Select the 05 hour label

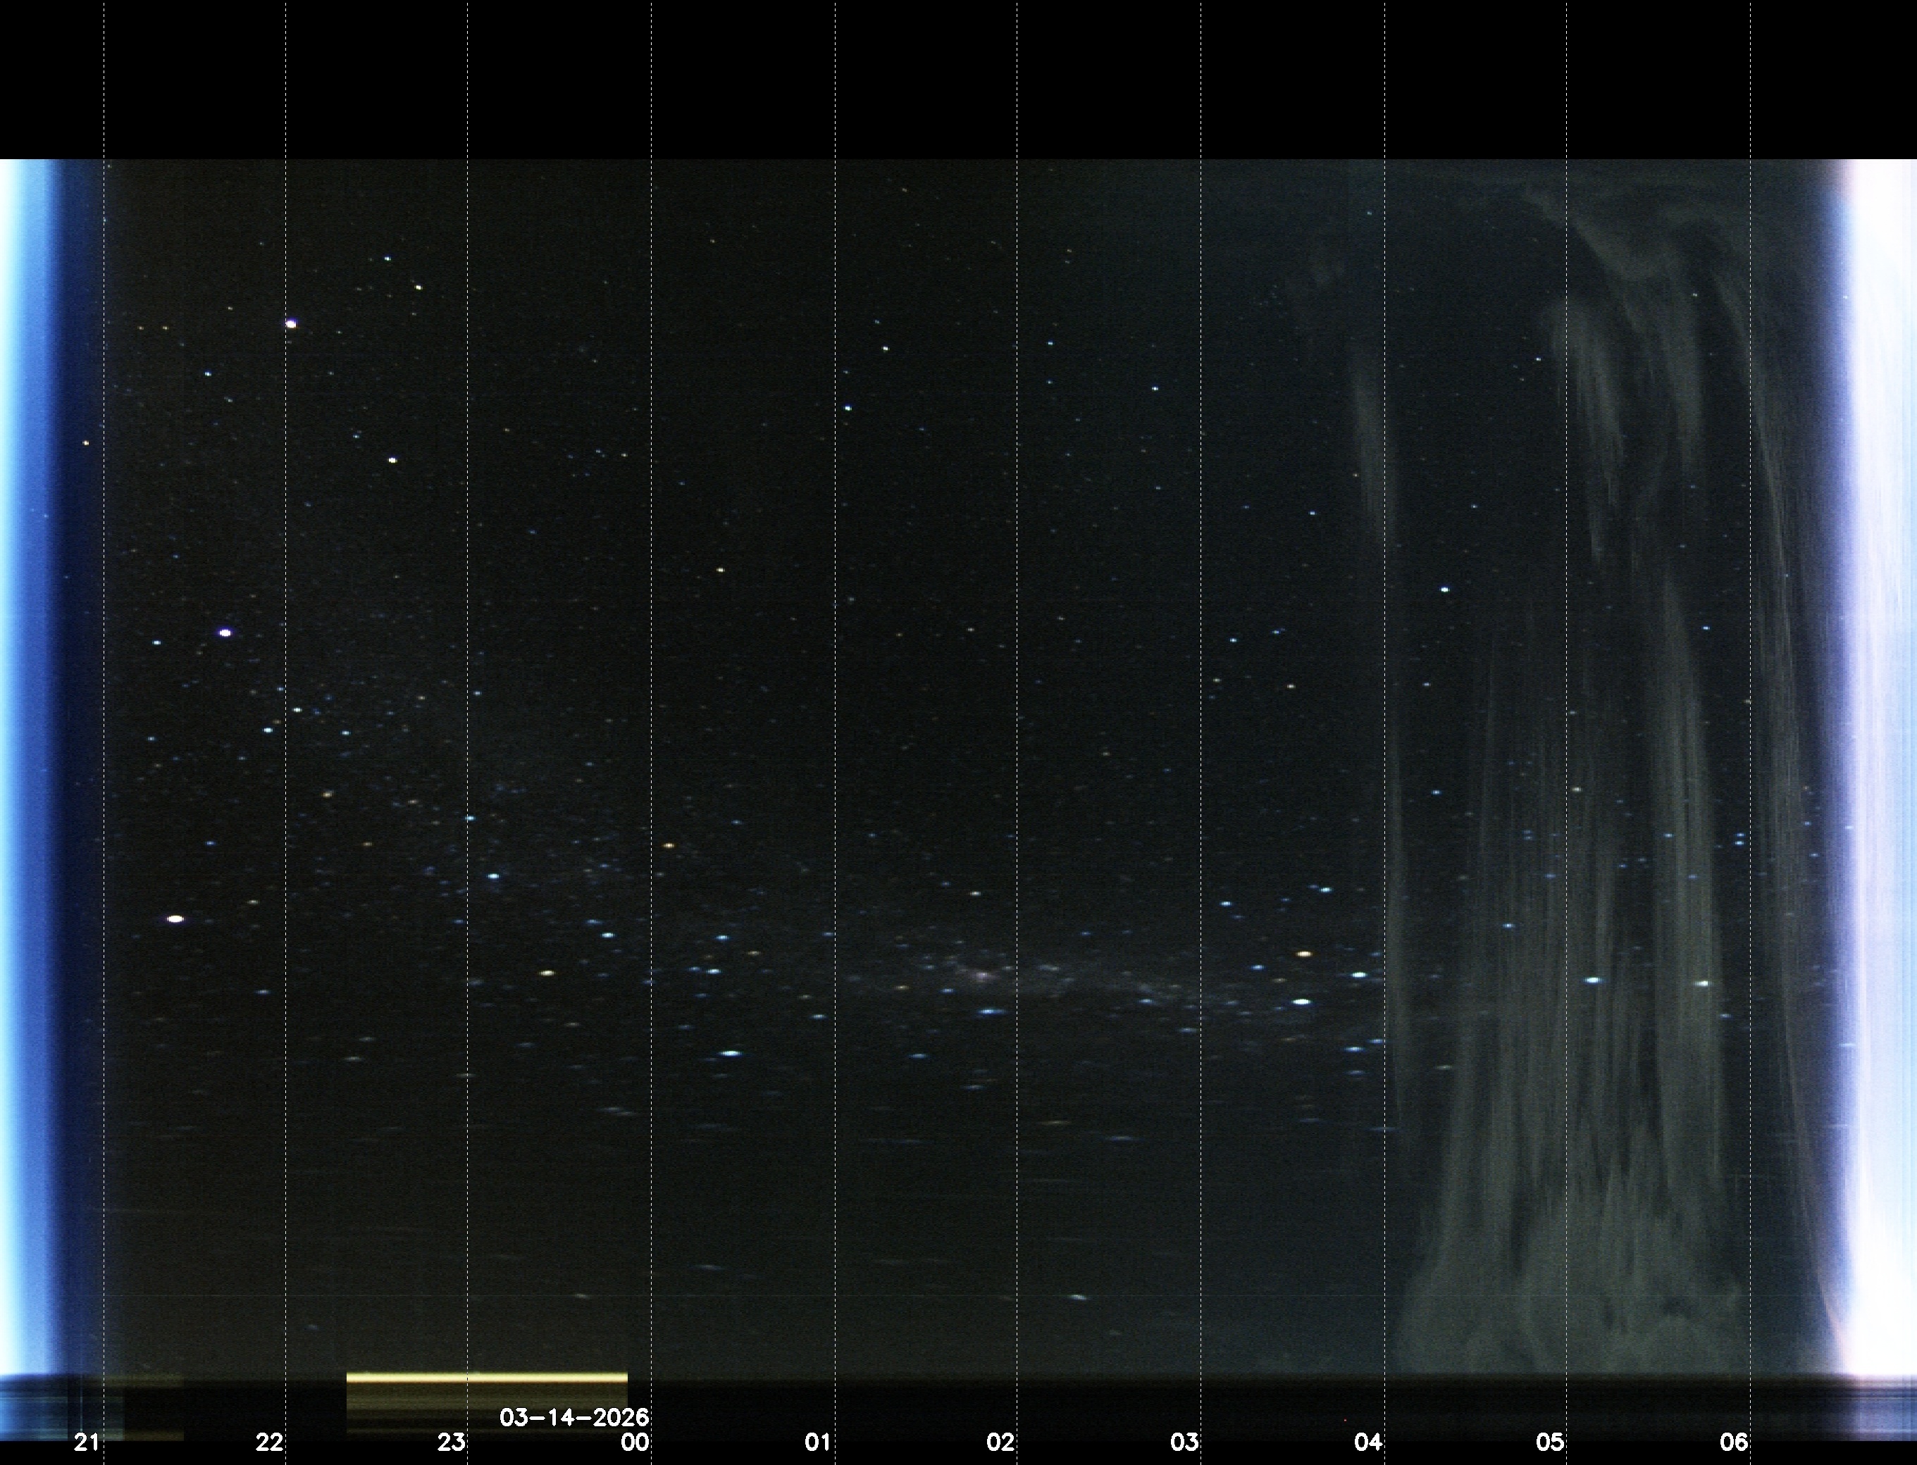1551,1442
